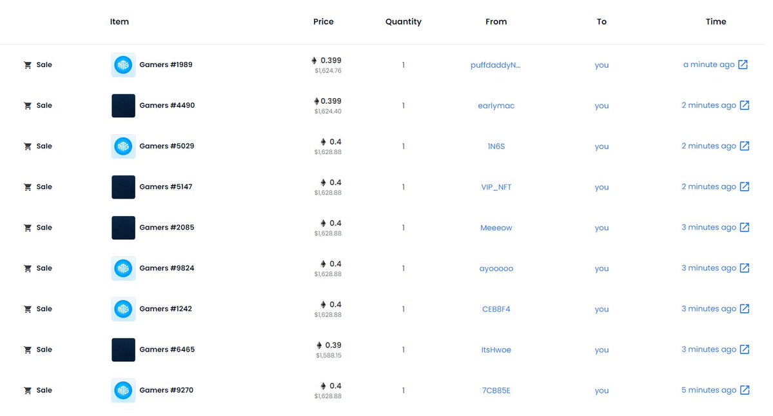Open external link icon for Gamers #4490 sale

click(744, 105)
